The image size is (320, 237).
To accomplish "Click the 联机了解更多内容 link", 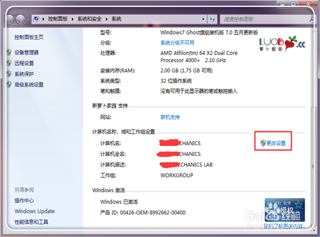I will [285, 226].
